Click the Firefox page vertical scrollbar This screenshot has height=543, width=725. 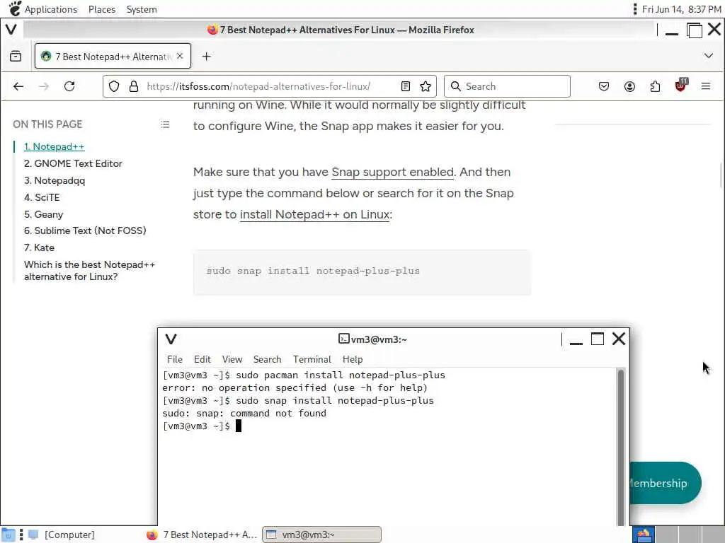point(721,175)
